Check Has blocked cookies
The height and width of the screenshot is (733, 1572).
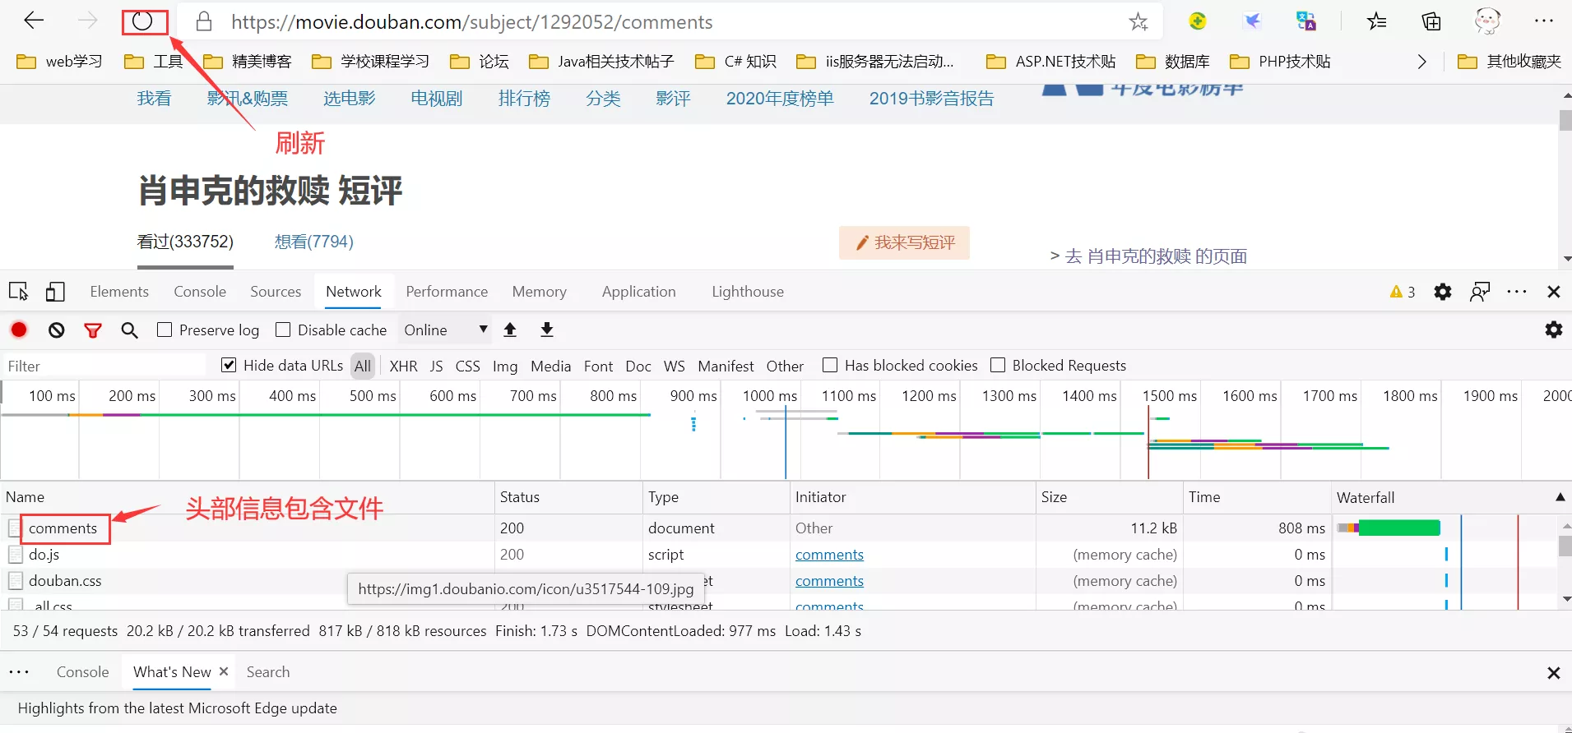click(830, 365)
